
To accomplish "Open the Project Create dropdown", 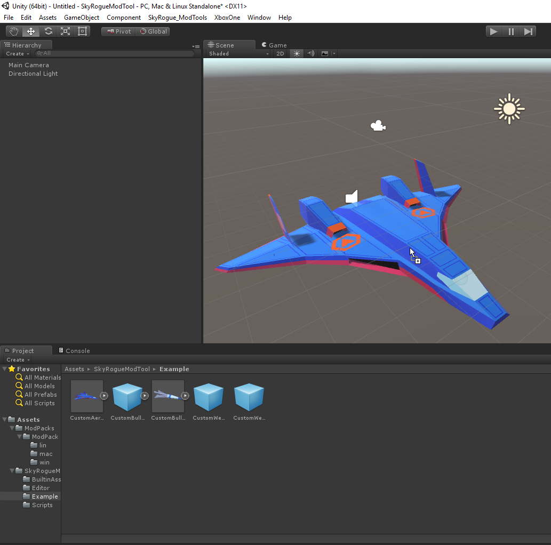I will (18, 360).
